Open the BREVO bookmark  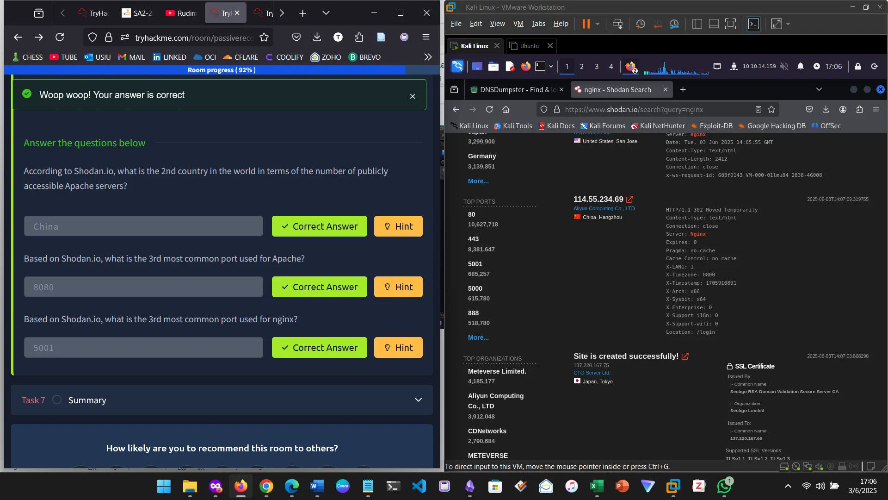pyautogui.click(x=365, y=57)
